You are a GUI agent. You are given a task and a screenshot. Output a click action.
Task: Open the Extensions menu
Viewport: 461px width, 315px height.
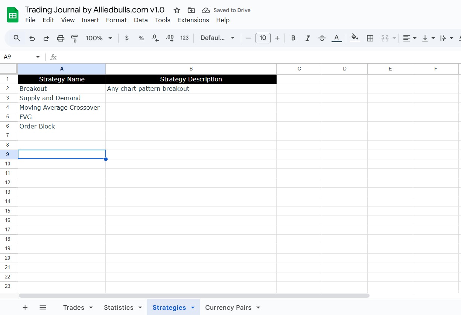click(193, 20)
